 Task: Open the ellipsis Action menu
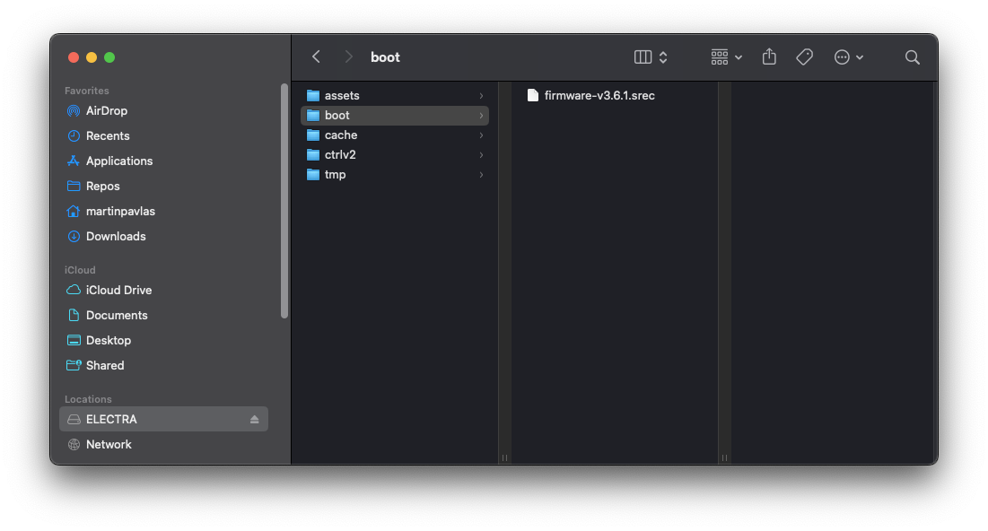click(848, 57)
